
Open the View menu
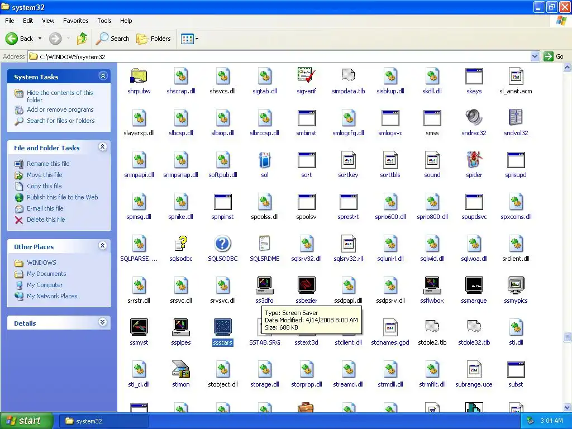pyautogui.click(x=48, y=21)
